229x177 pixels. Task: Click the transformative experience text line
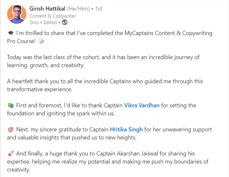(x=40, y=89)
